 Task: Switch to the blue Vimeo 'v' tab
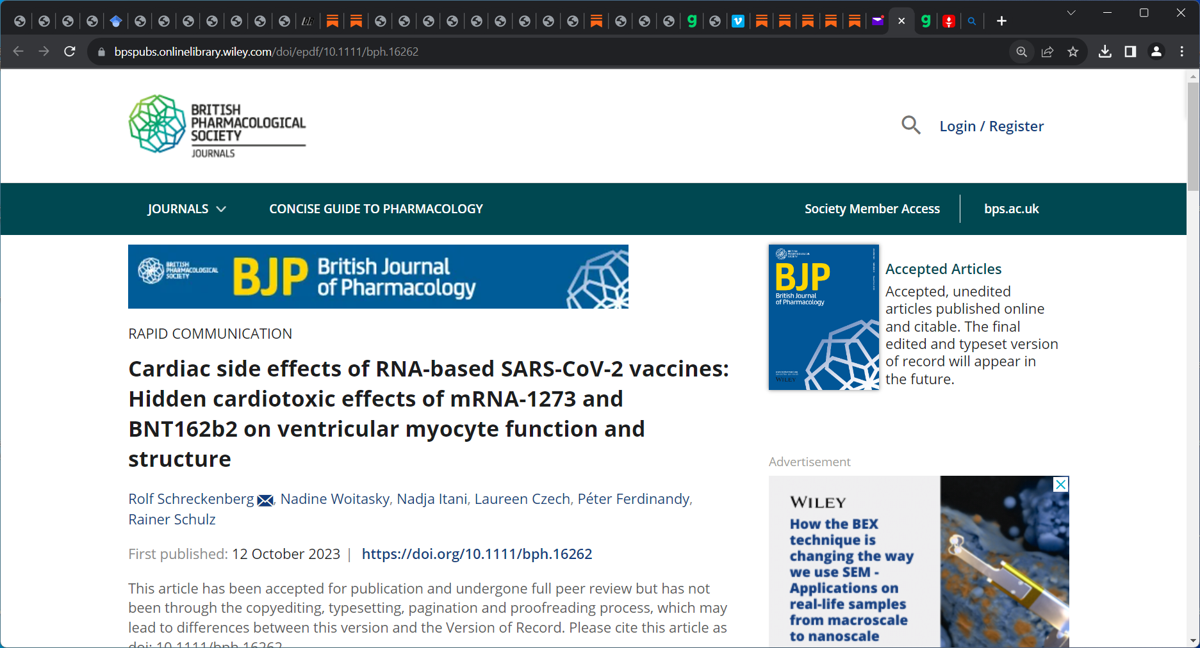738,21
